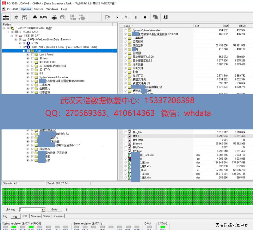Open the RAW recovery tool

[44, 17]
